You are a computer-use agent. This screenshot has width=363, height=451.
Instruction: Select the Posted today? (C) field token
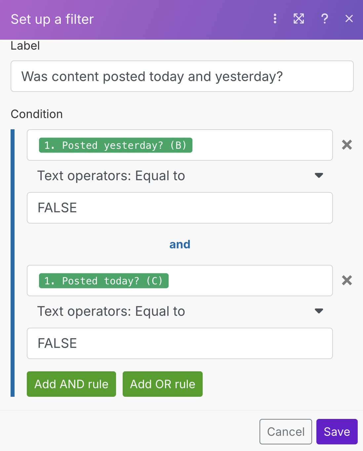tap(103, 281)
